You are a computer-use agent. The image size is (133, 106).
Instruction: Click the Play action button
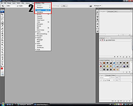click(x=120, y=57)
